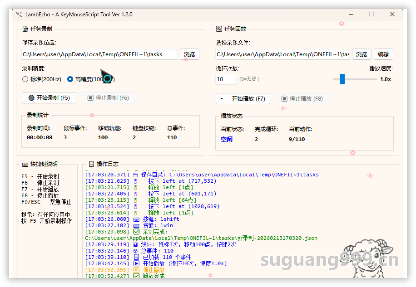Click the 任务回放 section header icon
The width and height of the screenshot is (416, 287).
(219, 29)
